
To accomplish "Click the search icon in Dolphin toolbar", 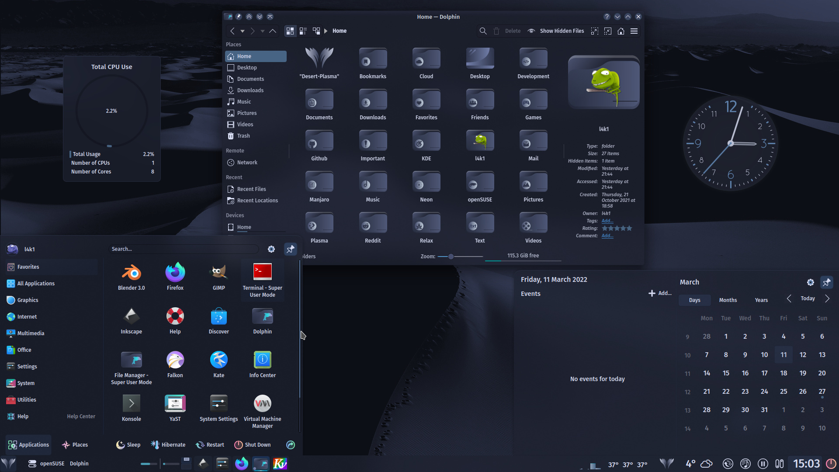I will 483,31.
